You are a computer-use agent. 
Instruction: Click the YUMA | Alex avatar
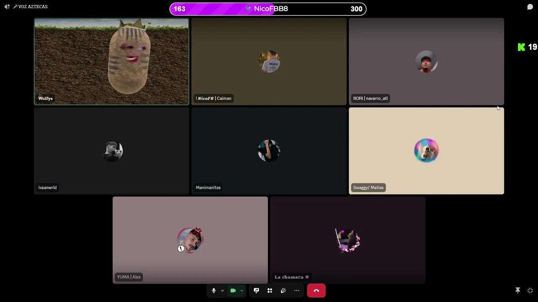[190, 240]
